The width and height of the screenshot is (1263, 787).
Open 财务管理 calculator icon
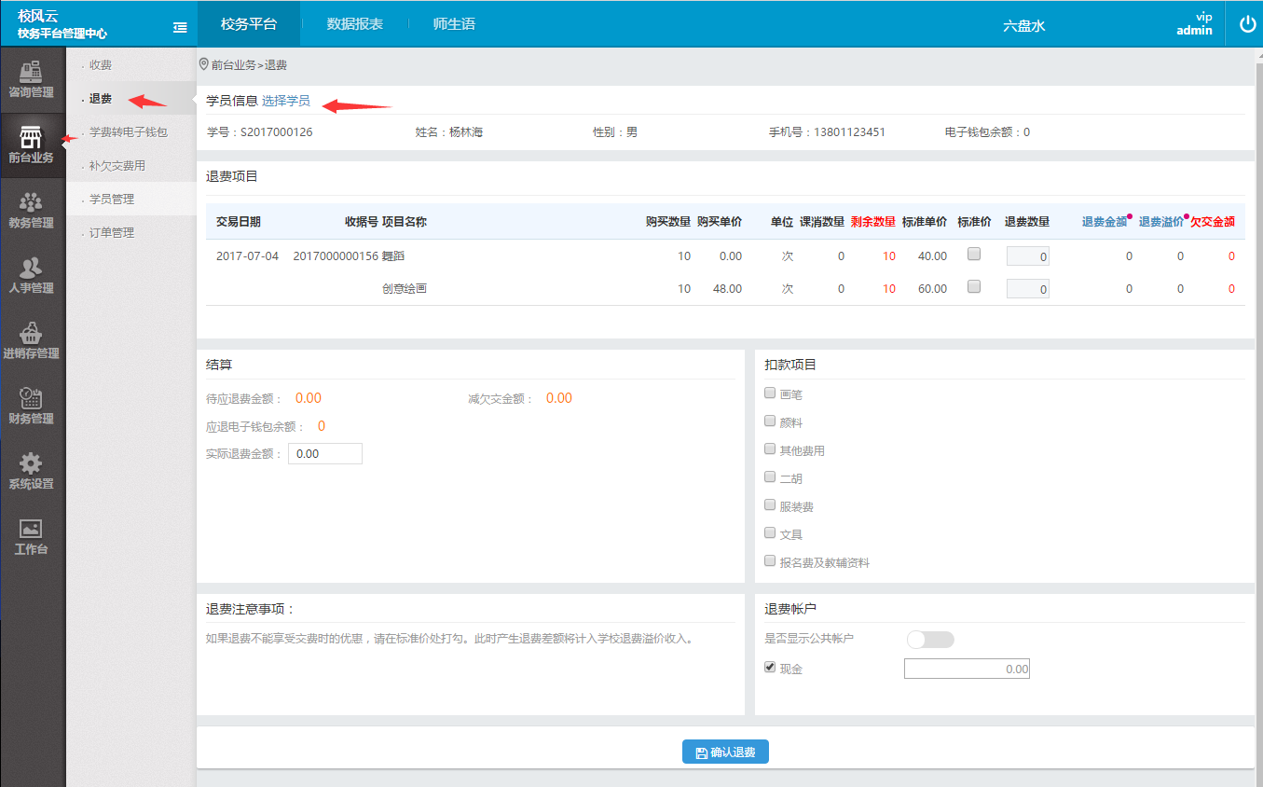pyautogui.click(x=31, y=398)
